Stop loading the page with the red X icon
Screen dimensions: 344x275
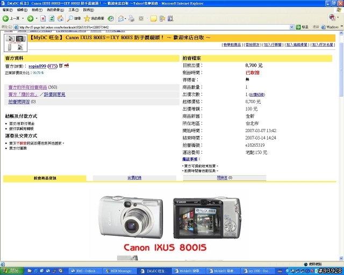coord(43,18)
